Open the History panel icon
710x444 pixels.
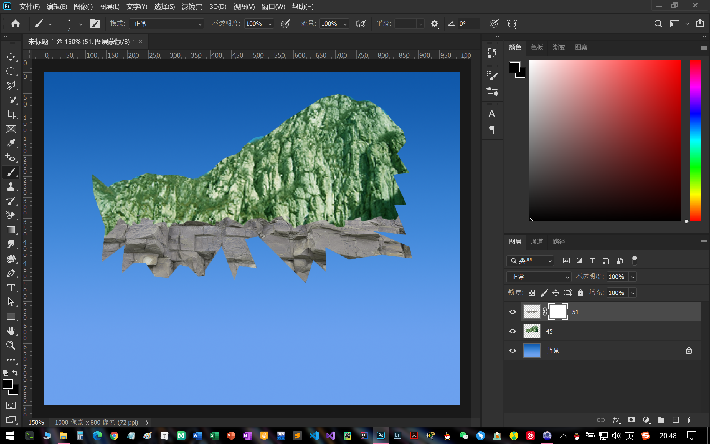492,53
